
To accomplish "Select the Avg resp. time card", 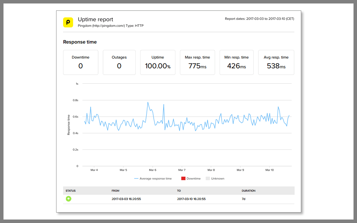I will pyautogui.click(x=276, y=62).
